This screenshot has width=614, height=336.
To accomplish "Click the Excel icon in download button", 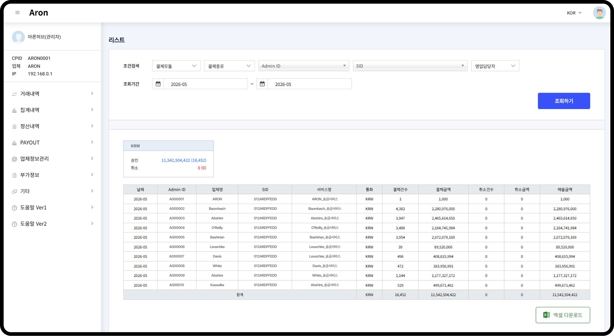I will click(546, 315).
